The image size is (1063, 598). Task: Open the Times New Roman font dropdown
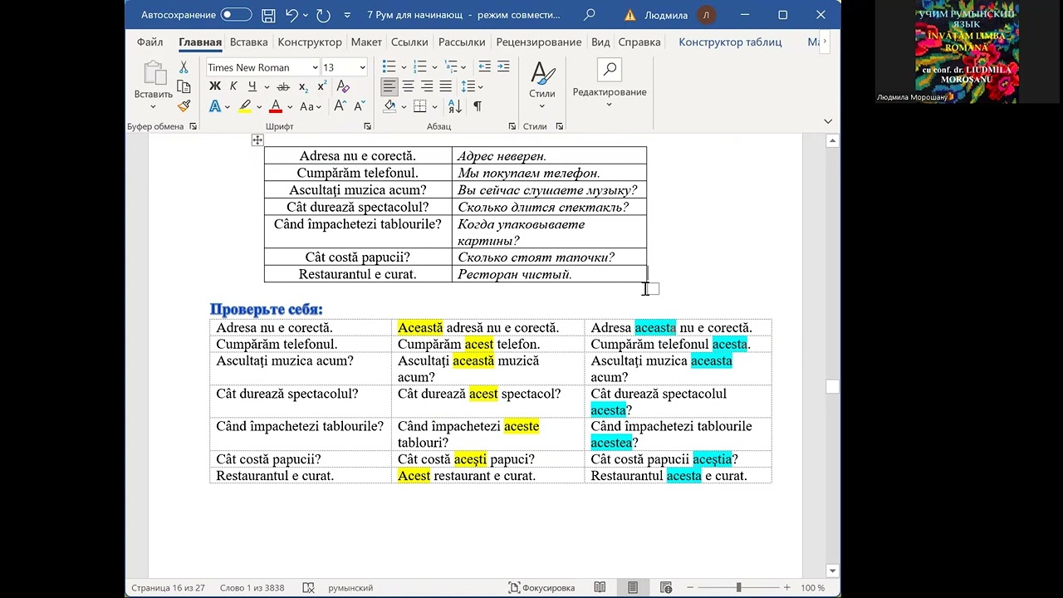tap(315, 67)
